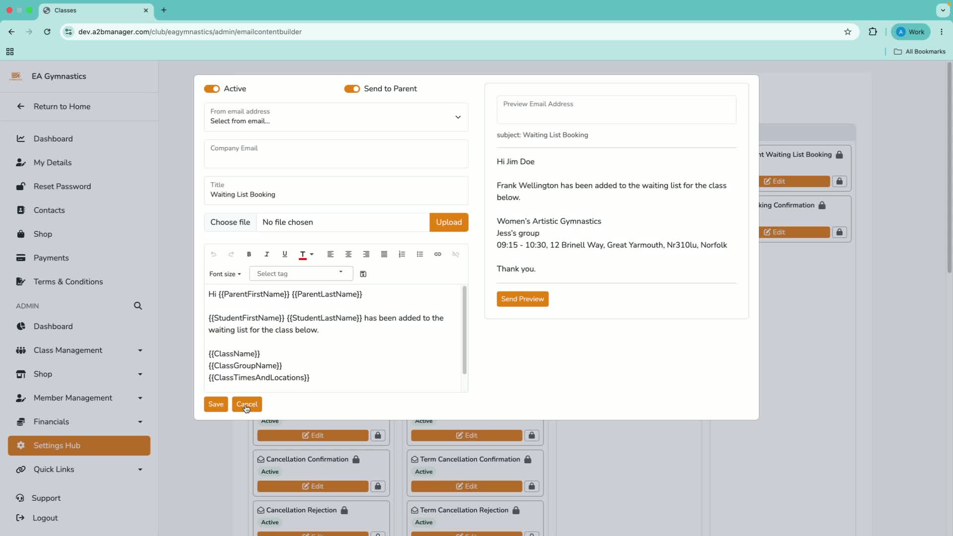Open the Select tag dropdown
953x536 pixels.
tap(301, 274)
